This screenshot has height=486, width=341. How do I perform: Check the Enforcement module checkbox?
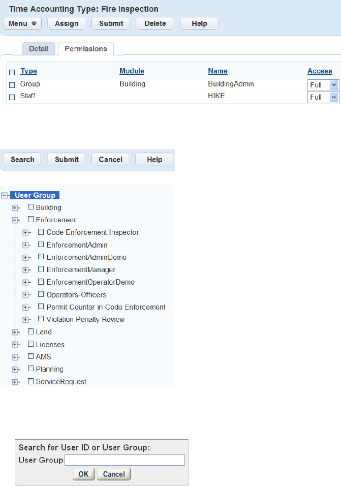coord(30,219)
